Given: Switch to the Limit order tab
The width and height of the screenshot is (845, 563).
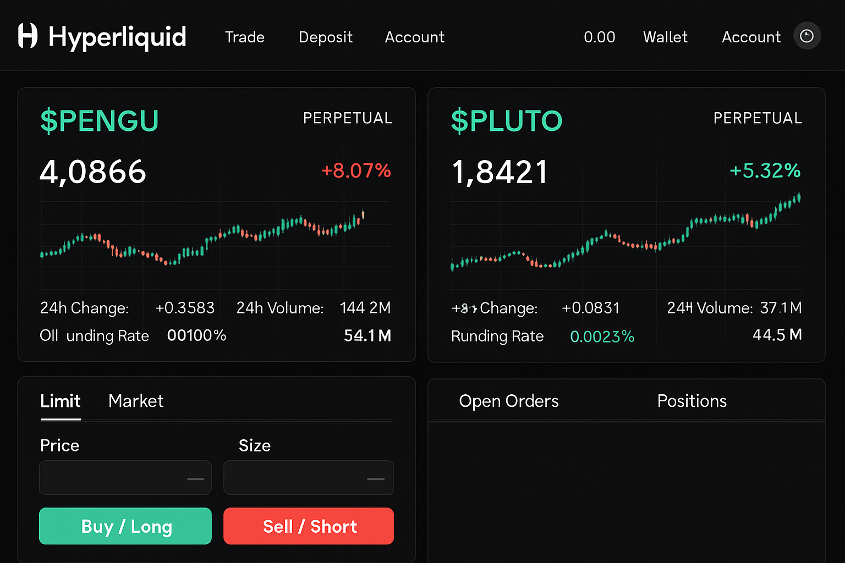Looking at the screenshot, I should 61,401.
